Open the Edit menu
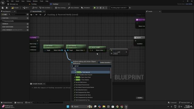This screenshot has width=194, height=109. pyautogui.click(x=12, y=1)
